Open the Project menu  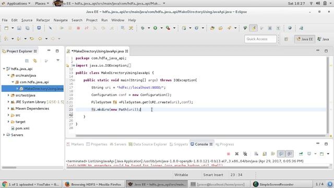click(x=92, y=20)
